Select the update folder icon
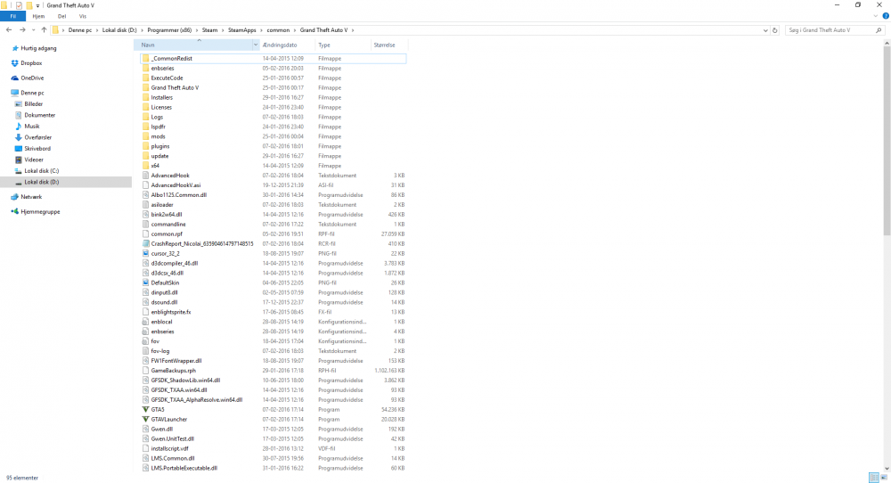The width and height of the screenshot is (891, 483). (145, 156)
